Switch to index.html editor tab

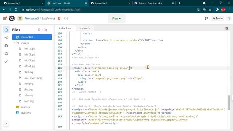(x=65, y=28)
